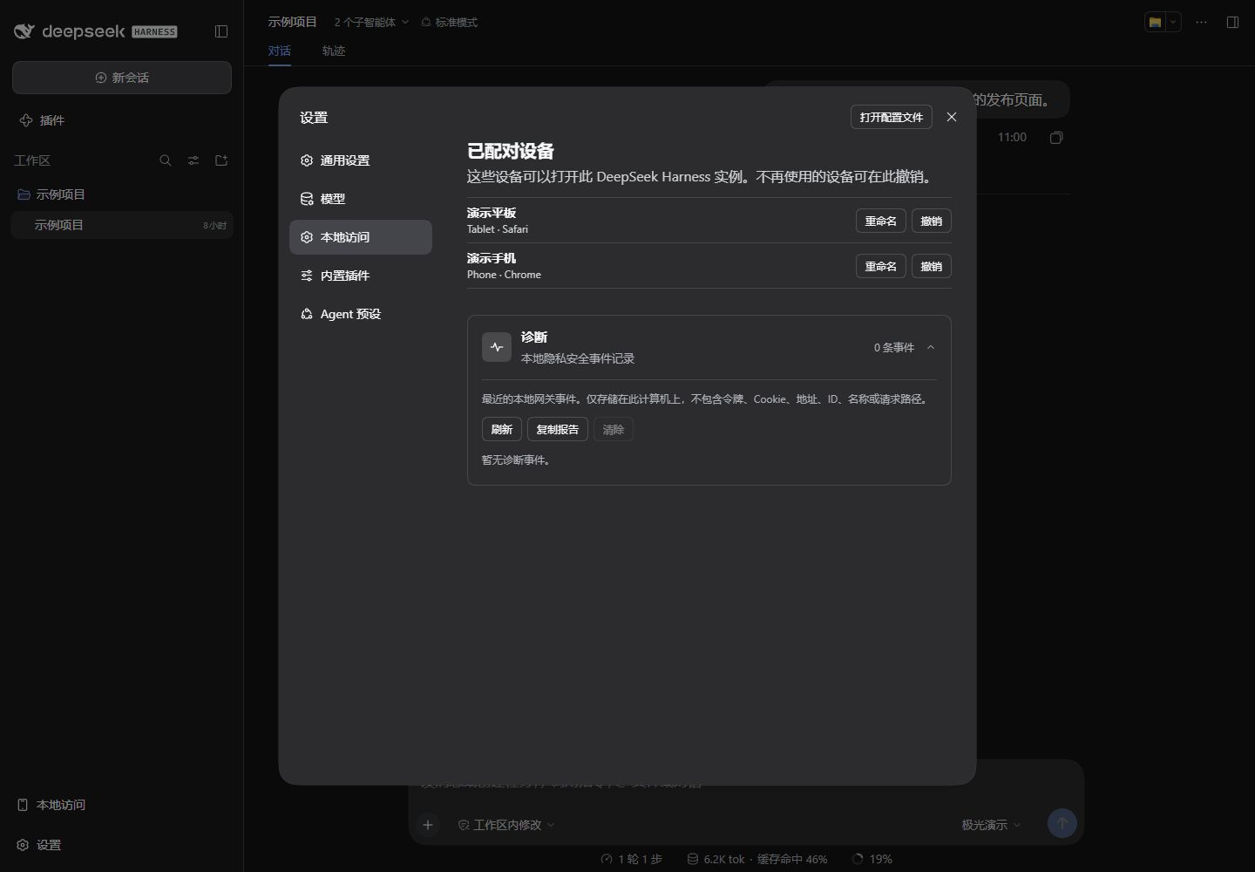Toggle the right side panel icon
The height and width of the screenshot is (872, 1255).
(1232, 23)
